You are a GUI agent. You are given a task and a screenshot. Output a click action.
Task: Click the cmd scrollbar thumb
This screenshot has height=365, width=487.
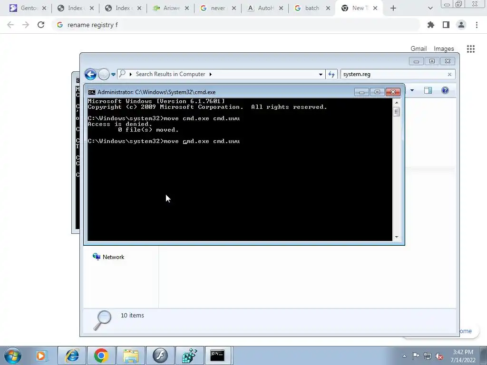click(396, 111)
